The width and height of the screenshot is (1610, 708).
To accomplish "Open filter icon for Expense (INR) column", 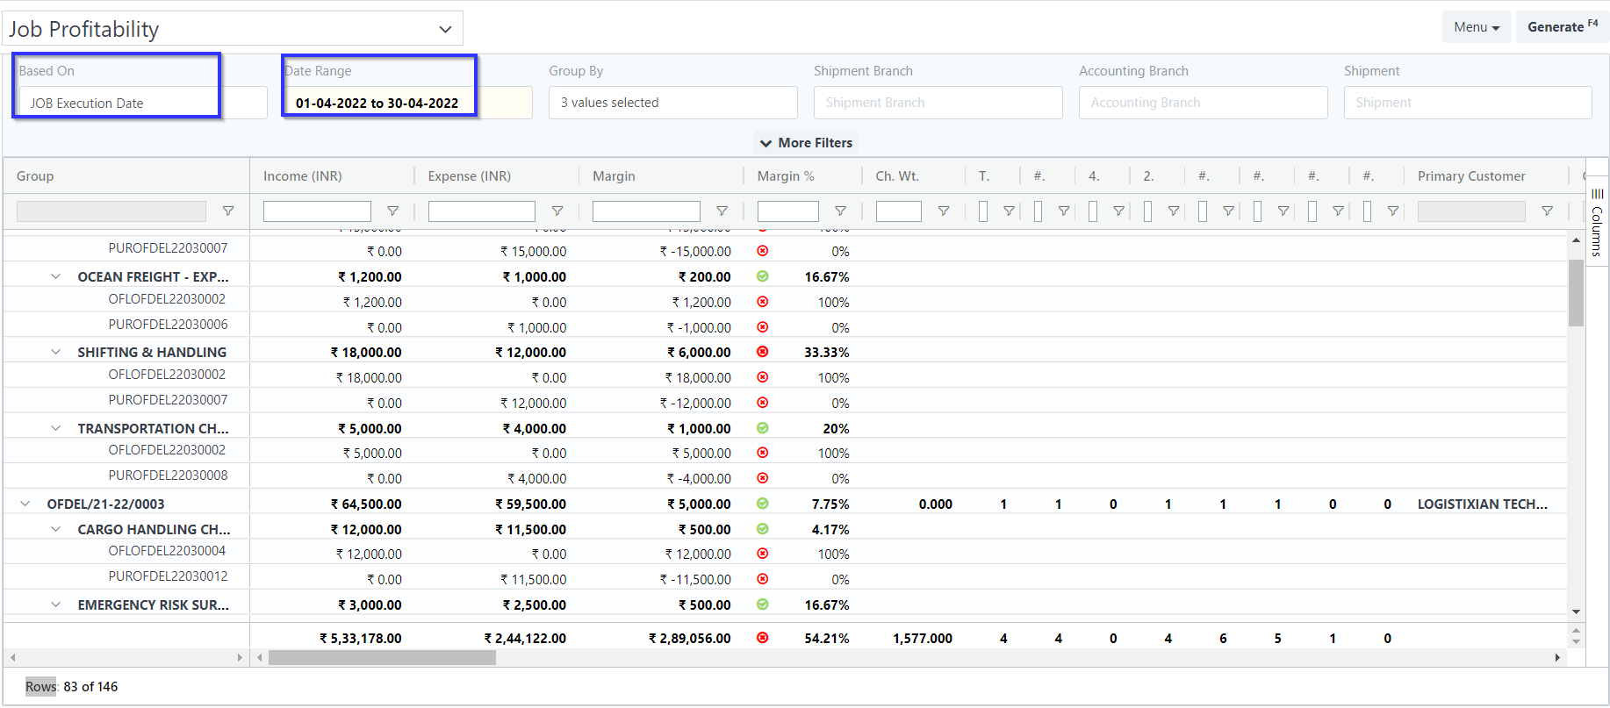I will pos(557,211).
